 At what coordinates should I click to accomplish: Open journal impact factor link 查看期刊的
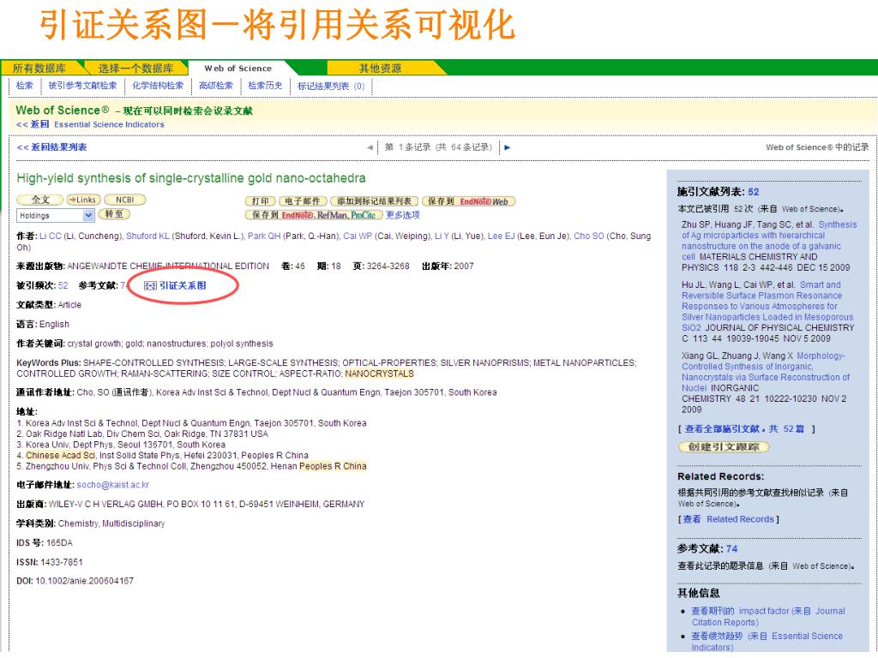click(x=768, y=617)
